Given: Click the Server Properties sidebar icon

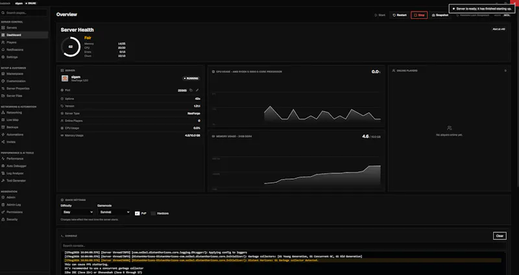Looking at the screenshot, I should coord(3,88).
